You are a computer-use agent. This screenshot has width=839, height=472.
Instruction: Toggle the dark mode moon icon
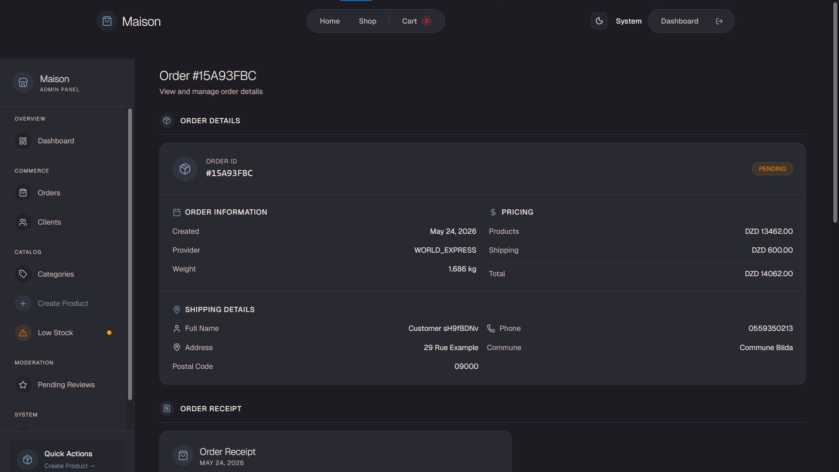599,21
